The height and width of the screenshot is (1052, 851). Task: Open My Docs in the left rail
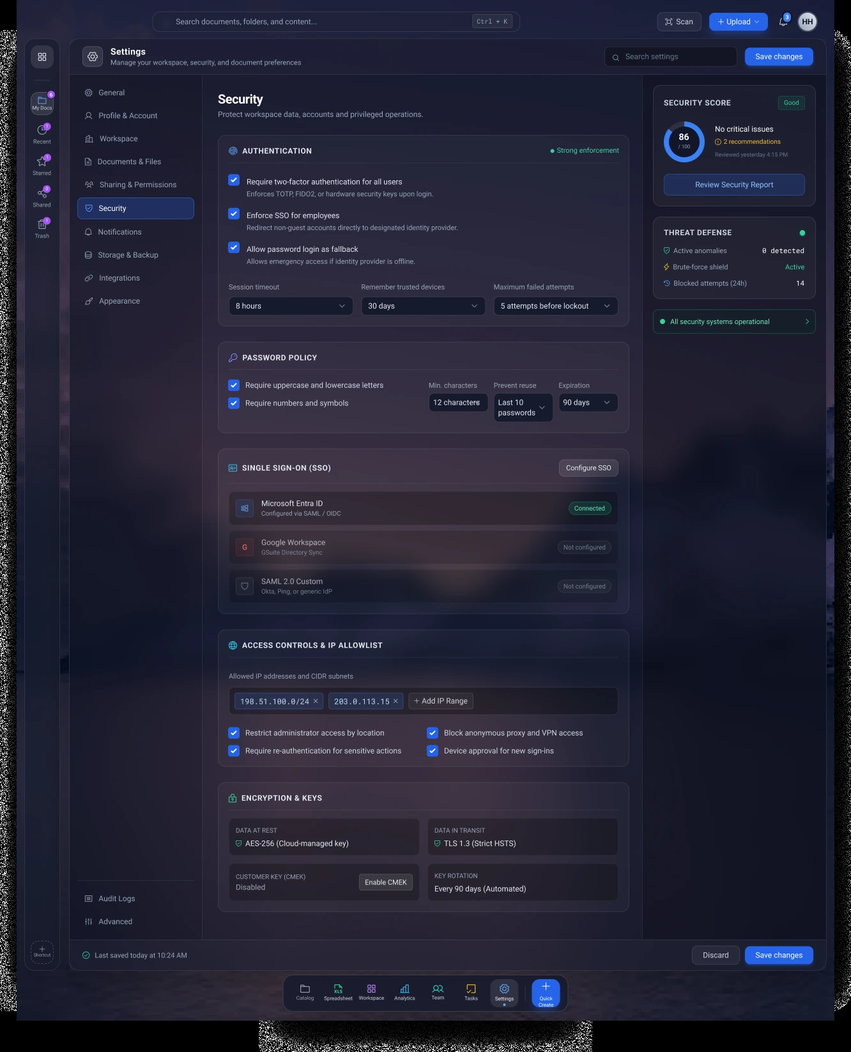point(42,103)
